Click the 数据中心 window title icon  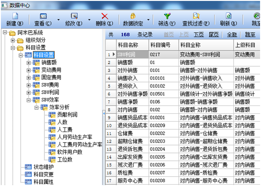4,5
